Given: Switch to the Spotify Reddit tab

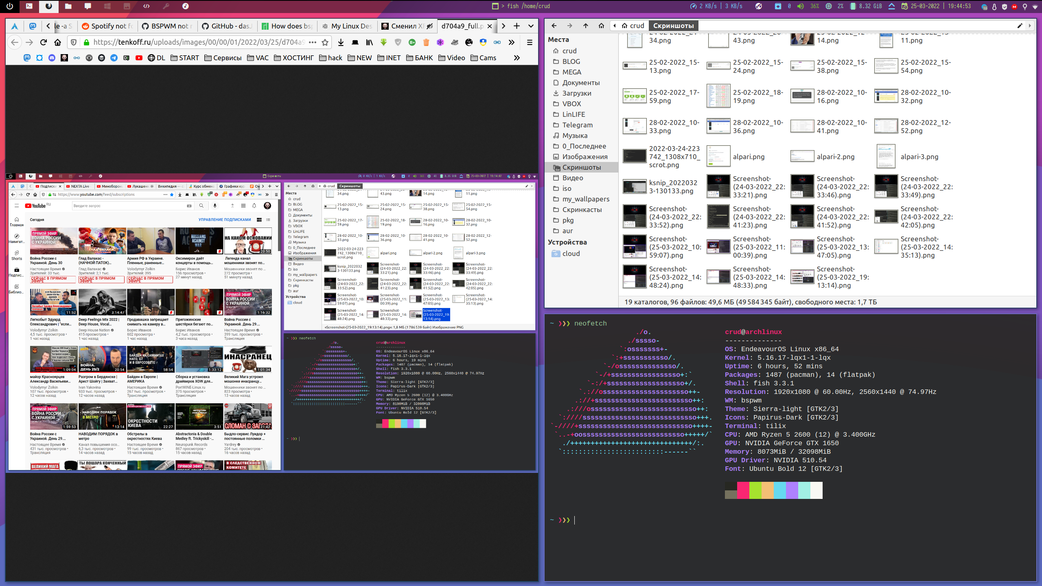Looking at the screenshot, I should point(108,26).
